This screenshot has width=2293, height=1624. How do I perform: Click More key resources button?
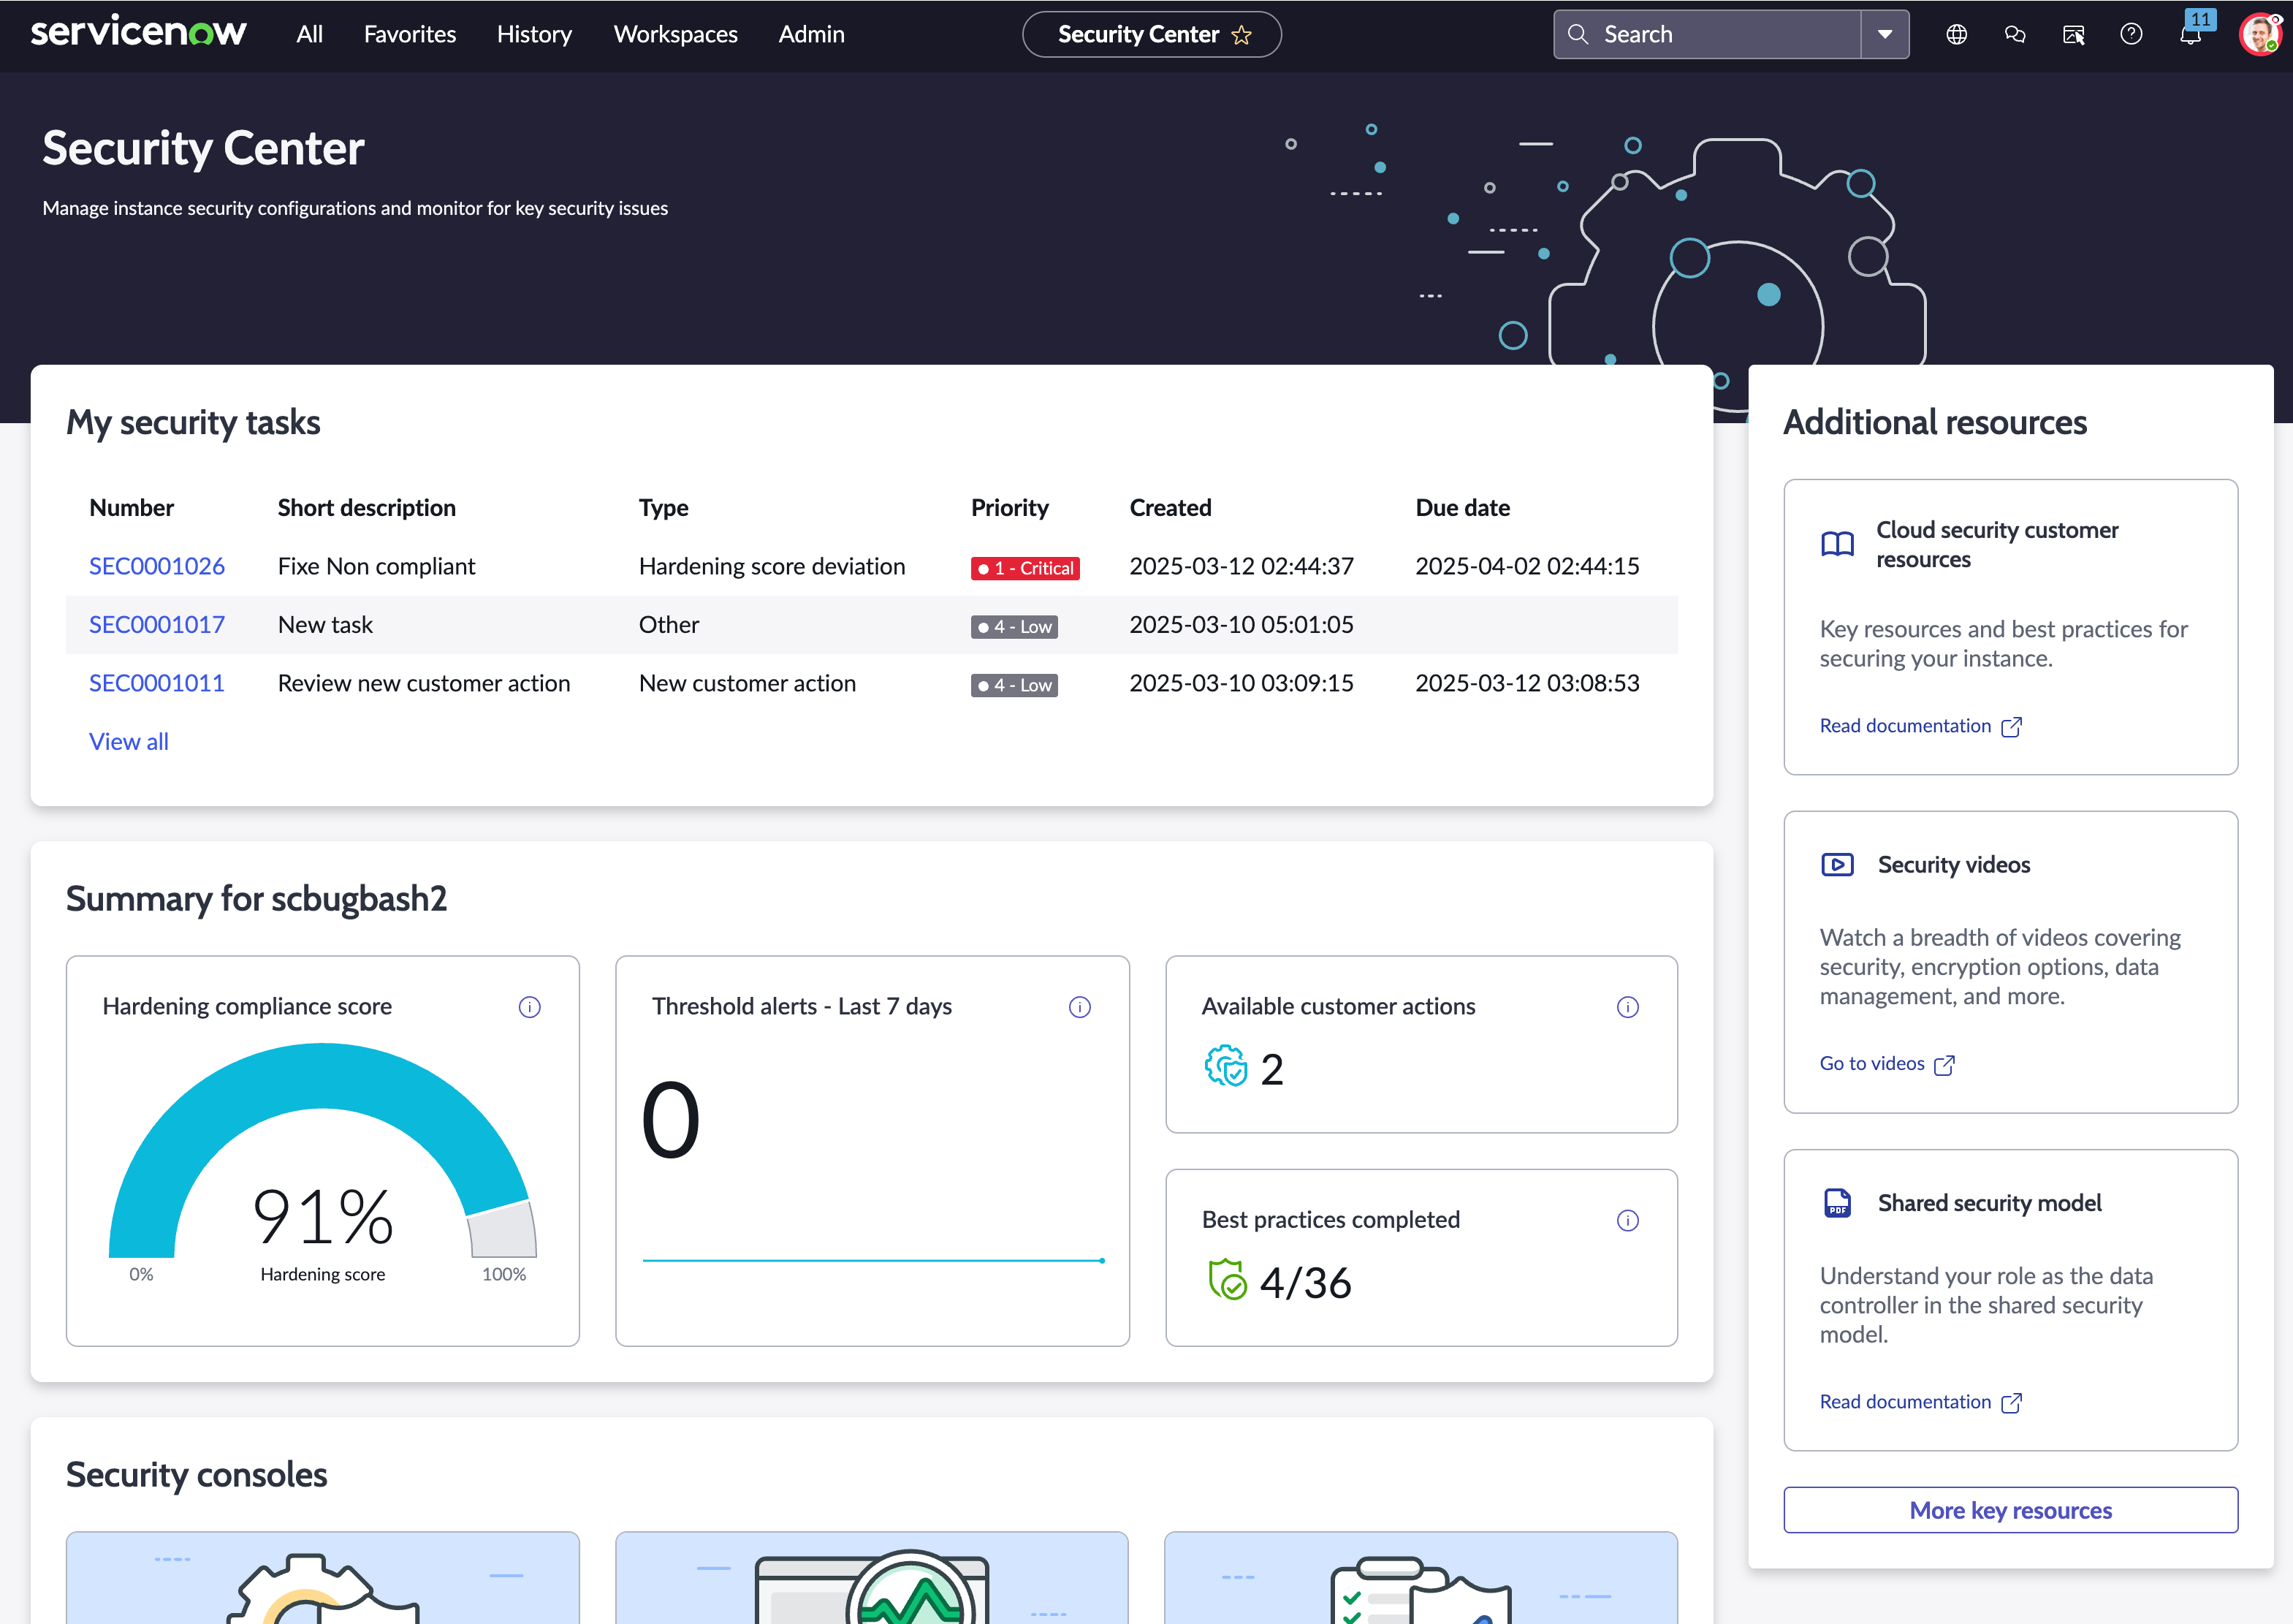pos(2011,1510)
